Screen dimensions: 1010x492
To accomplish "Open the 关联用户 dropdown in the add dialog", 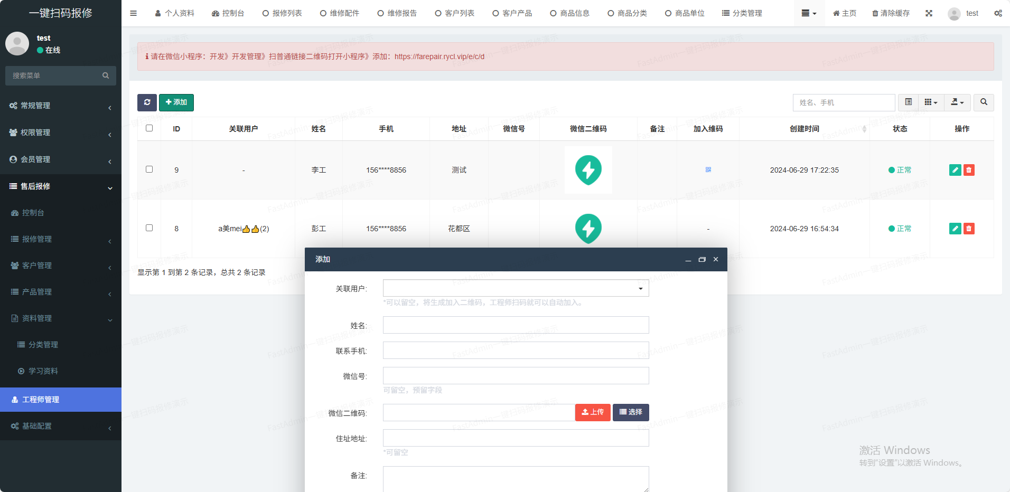I will (516, 288).
